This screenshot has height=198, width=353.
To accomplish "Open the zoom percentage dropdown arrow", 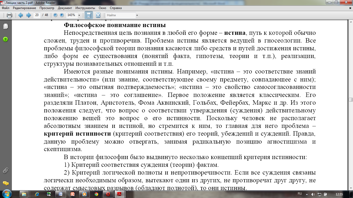I will 79,15.
